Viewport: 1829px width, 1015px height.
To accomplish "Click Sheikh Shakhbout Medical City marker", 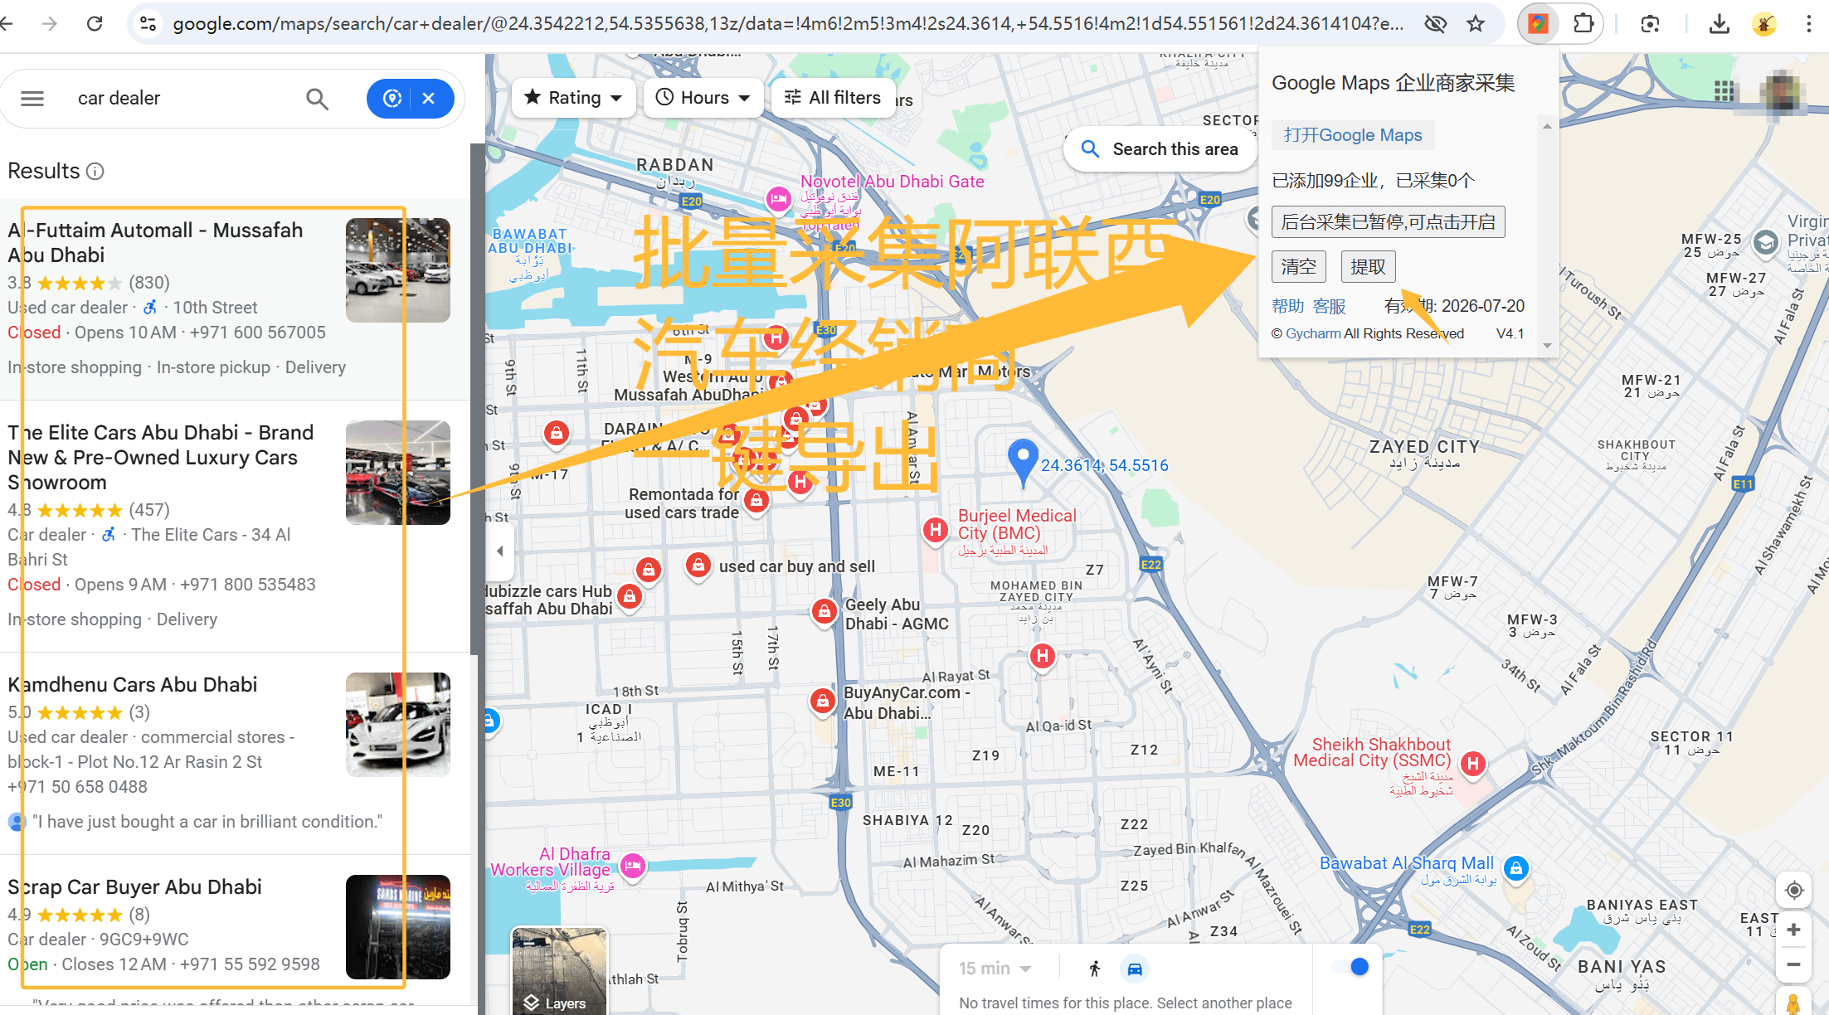I will click(1473, 764).
